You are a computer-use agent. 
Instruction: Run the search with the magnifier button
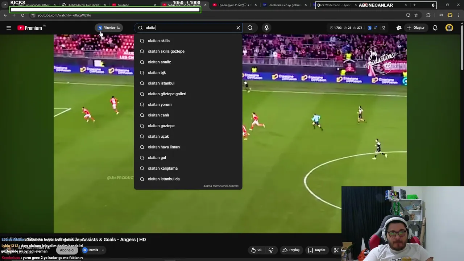250,28
